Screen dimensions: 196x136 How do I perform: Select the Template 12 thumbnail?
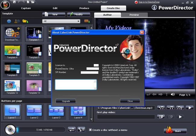pyautogui.click(x=12, y=87)
